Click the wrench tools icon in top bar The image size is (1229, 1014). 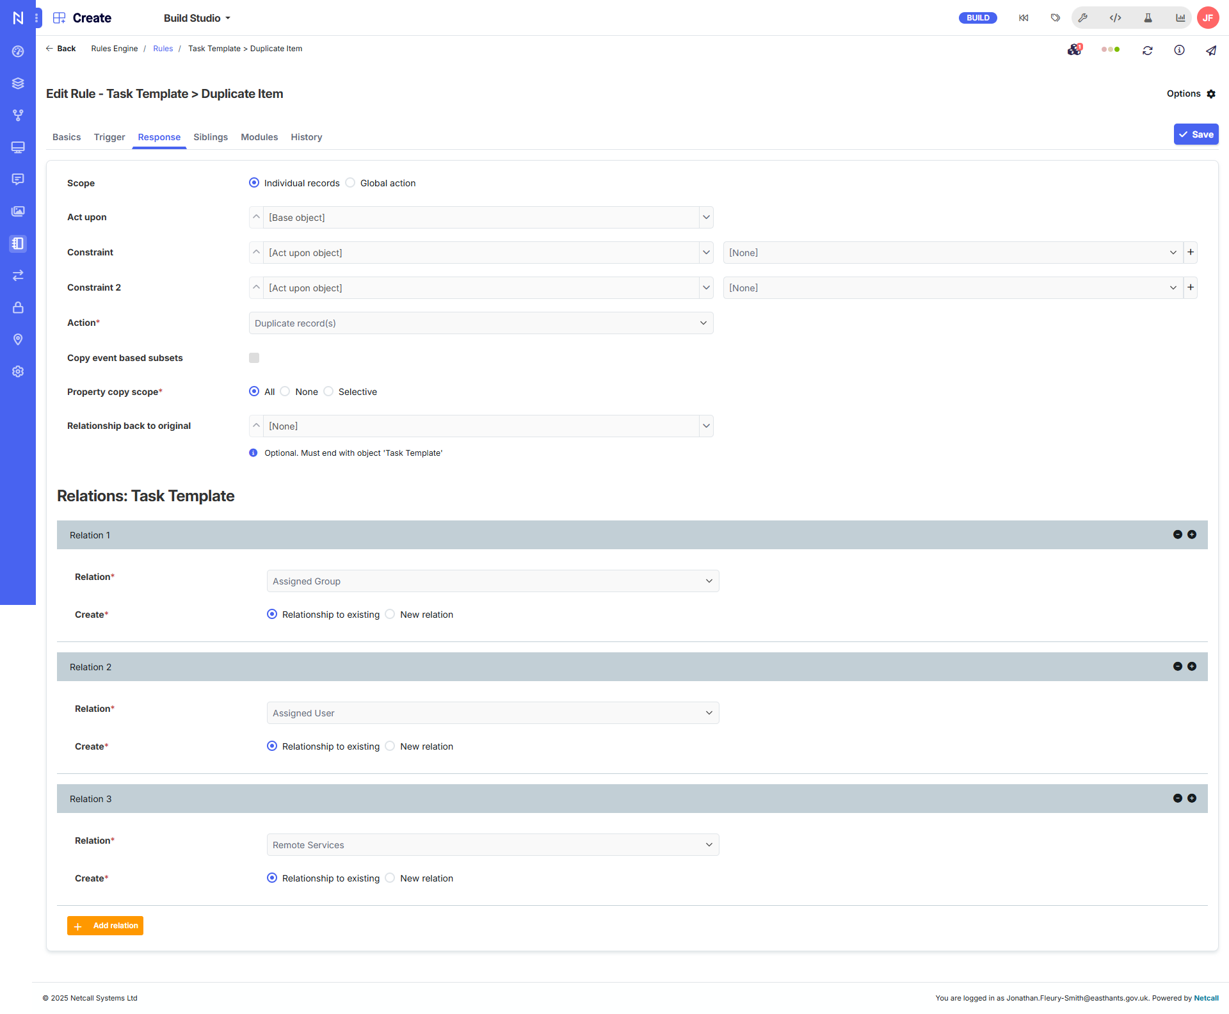1083,18
